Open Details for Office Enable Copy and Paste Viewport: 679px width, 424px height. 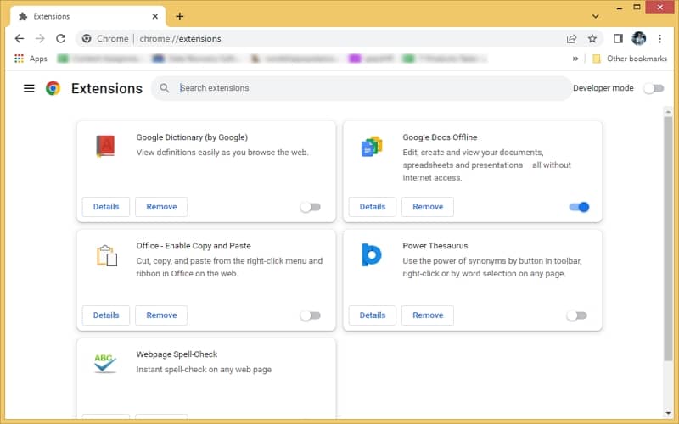106,315
